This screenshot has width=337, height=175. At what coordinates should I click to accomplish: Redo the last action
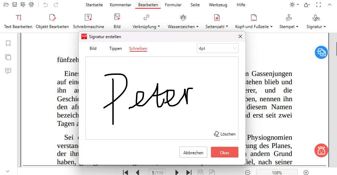(56, 5)
